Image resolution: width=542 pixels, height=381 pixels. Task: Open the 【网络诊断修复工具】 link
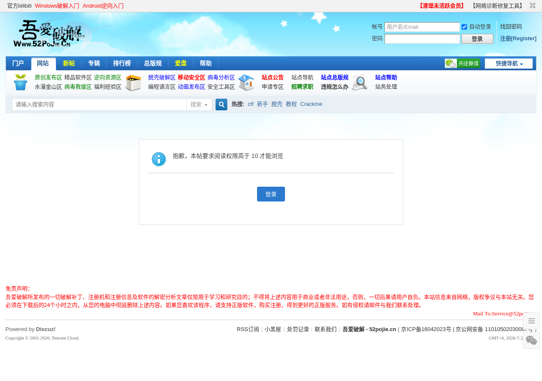coord(498,6)
